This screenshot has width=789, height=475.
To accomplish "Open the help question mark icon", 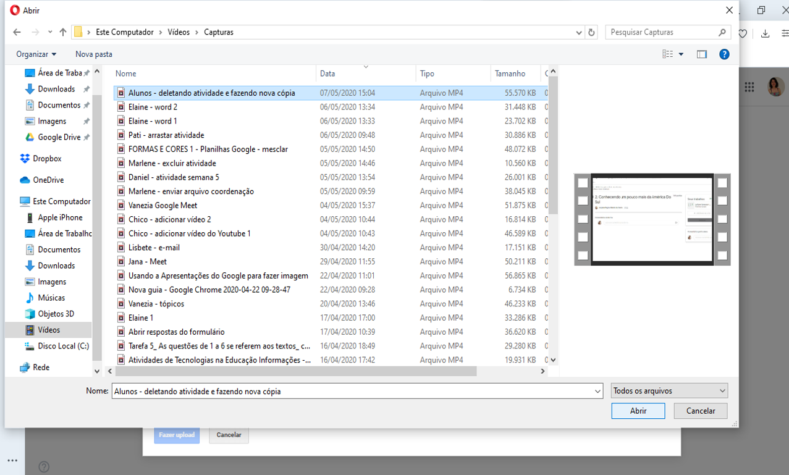I will 724,54.
